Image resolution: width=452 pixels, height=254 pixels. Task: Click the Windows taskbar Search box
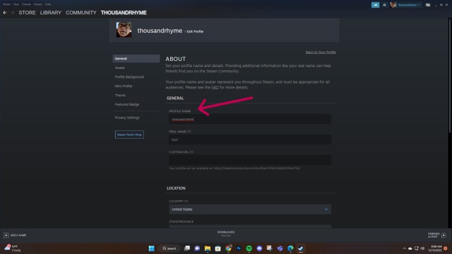169,248
